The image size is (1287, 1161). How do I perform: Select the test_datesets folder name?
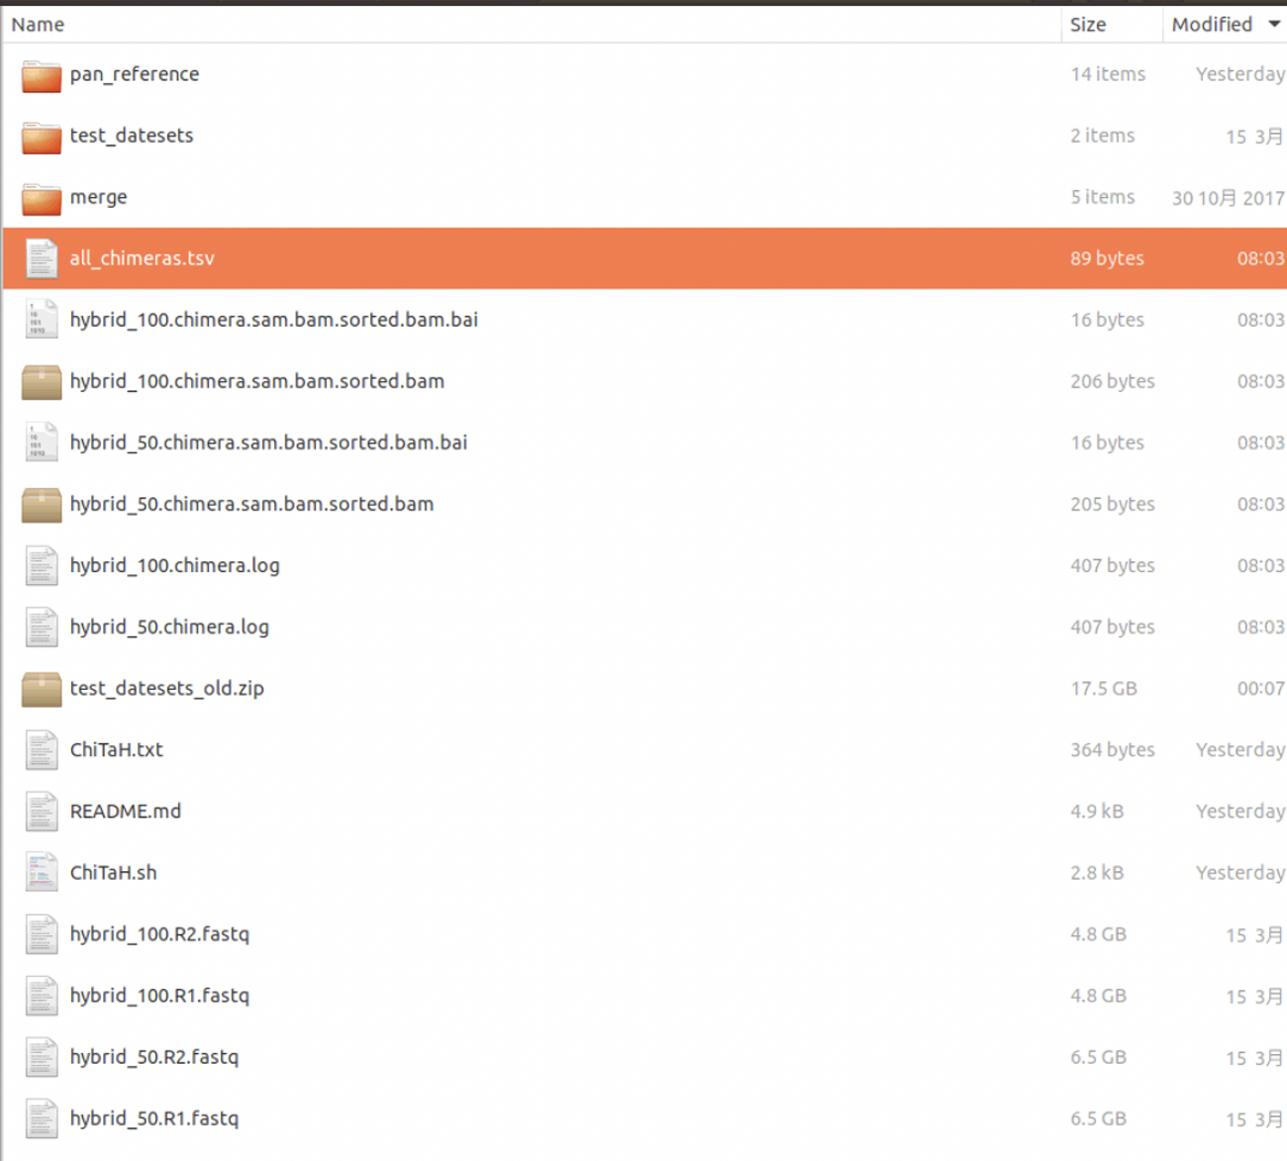click(132, 136)
